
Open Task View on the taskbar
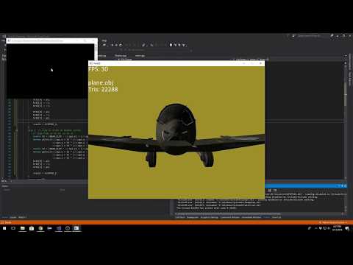tap(13, 228)
